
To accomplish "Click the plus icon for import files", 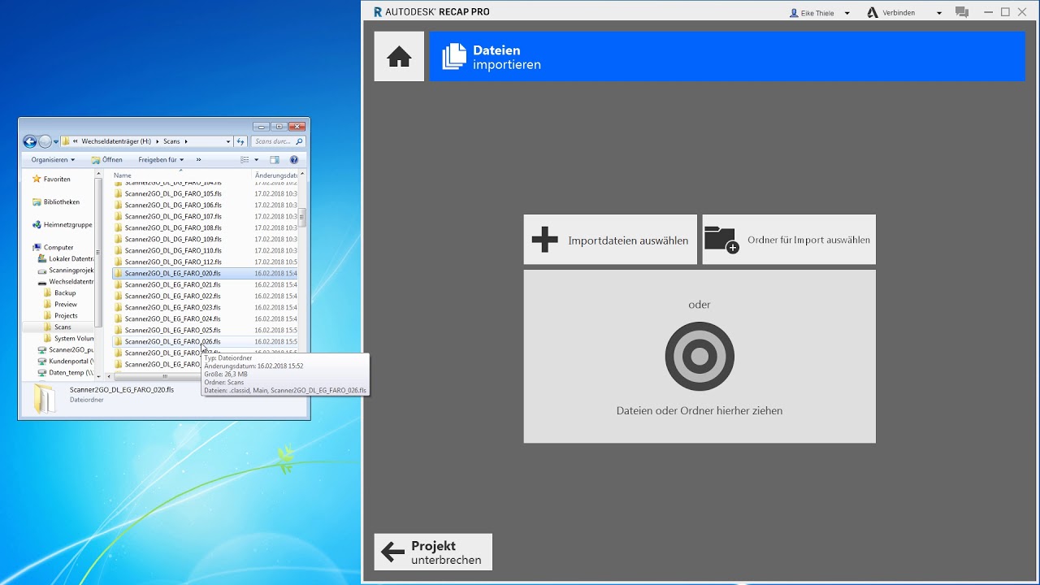I will 544,240.
